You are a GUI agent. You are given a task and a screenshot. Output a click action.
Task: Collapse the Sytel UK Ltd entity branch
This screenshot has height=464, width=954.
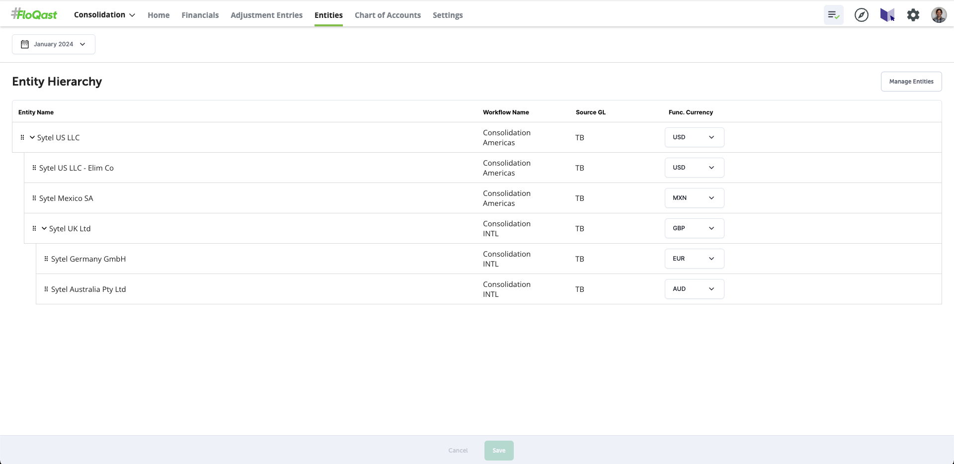44,228
